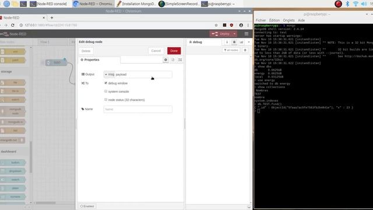Screen dimensions: 373x210
Task: Open the terminal Aide menu
Action: pyautogui.click(x=301, y=20)
